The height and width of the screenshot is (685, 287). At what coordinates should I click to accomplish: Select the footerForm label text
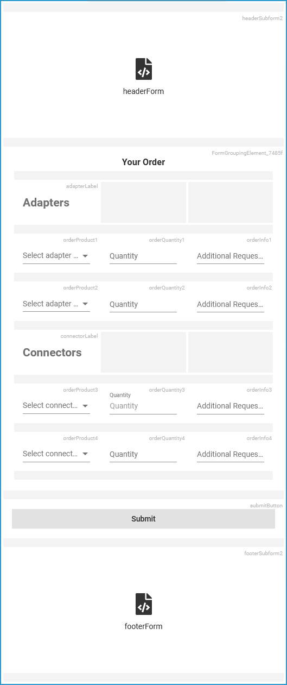point(143,626)
